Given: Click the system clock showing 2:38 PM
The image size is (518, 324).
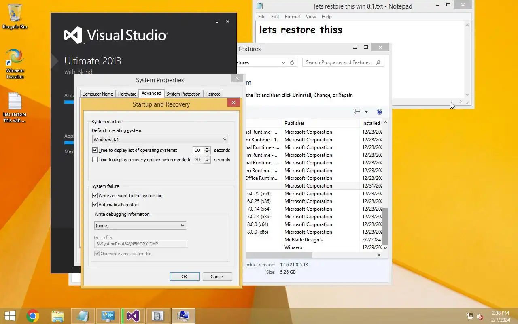Looking at the screenshot, I should 500,316.
